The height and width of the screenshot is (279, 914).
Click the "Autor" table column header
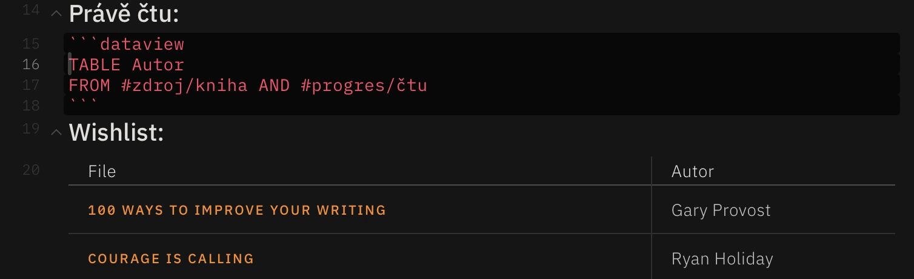pyautogui.click(x=693, y=172)
